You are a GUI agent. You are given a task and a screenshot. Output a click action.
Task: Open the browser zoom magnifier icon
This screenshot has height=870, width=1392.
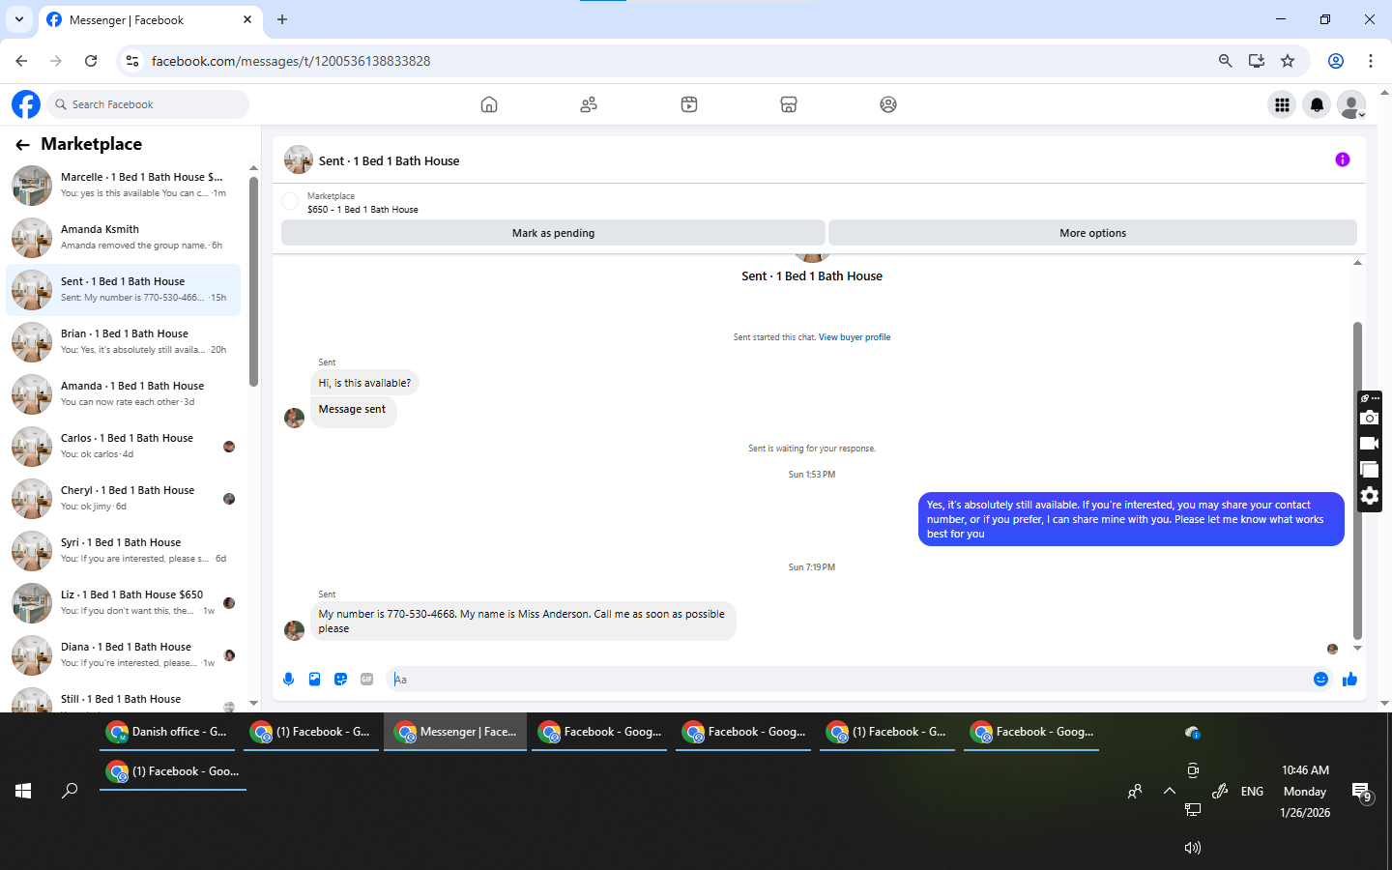click(1225, 61)
